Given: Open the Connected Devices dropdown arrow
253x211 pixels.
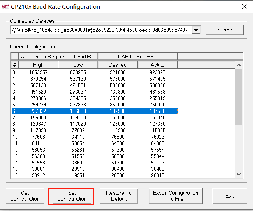Looking at the screenshot, I should 196,30.
